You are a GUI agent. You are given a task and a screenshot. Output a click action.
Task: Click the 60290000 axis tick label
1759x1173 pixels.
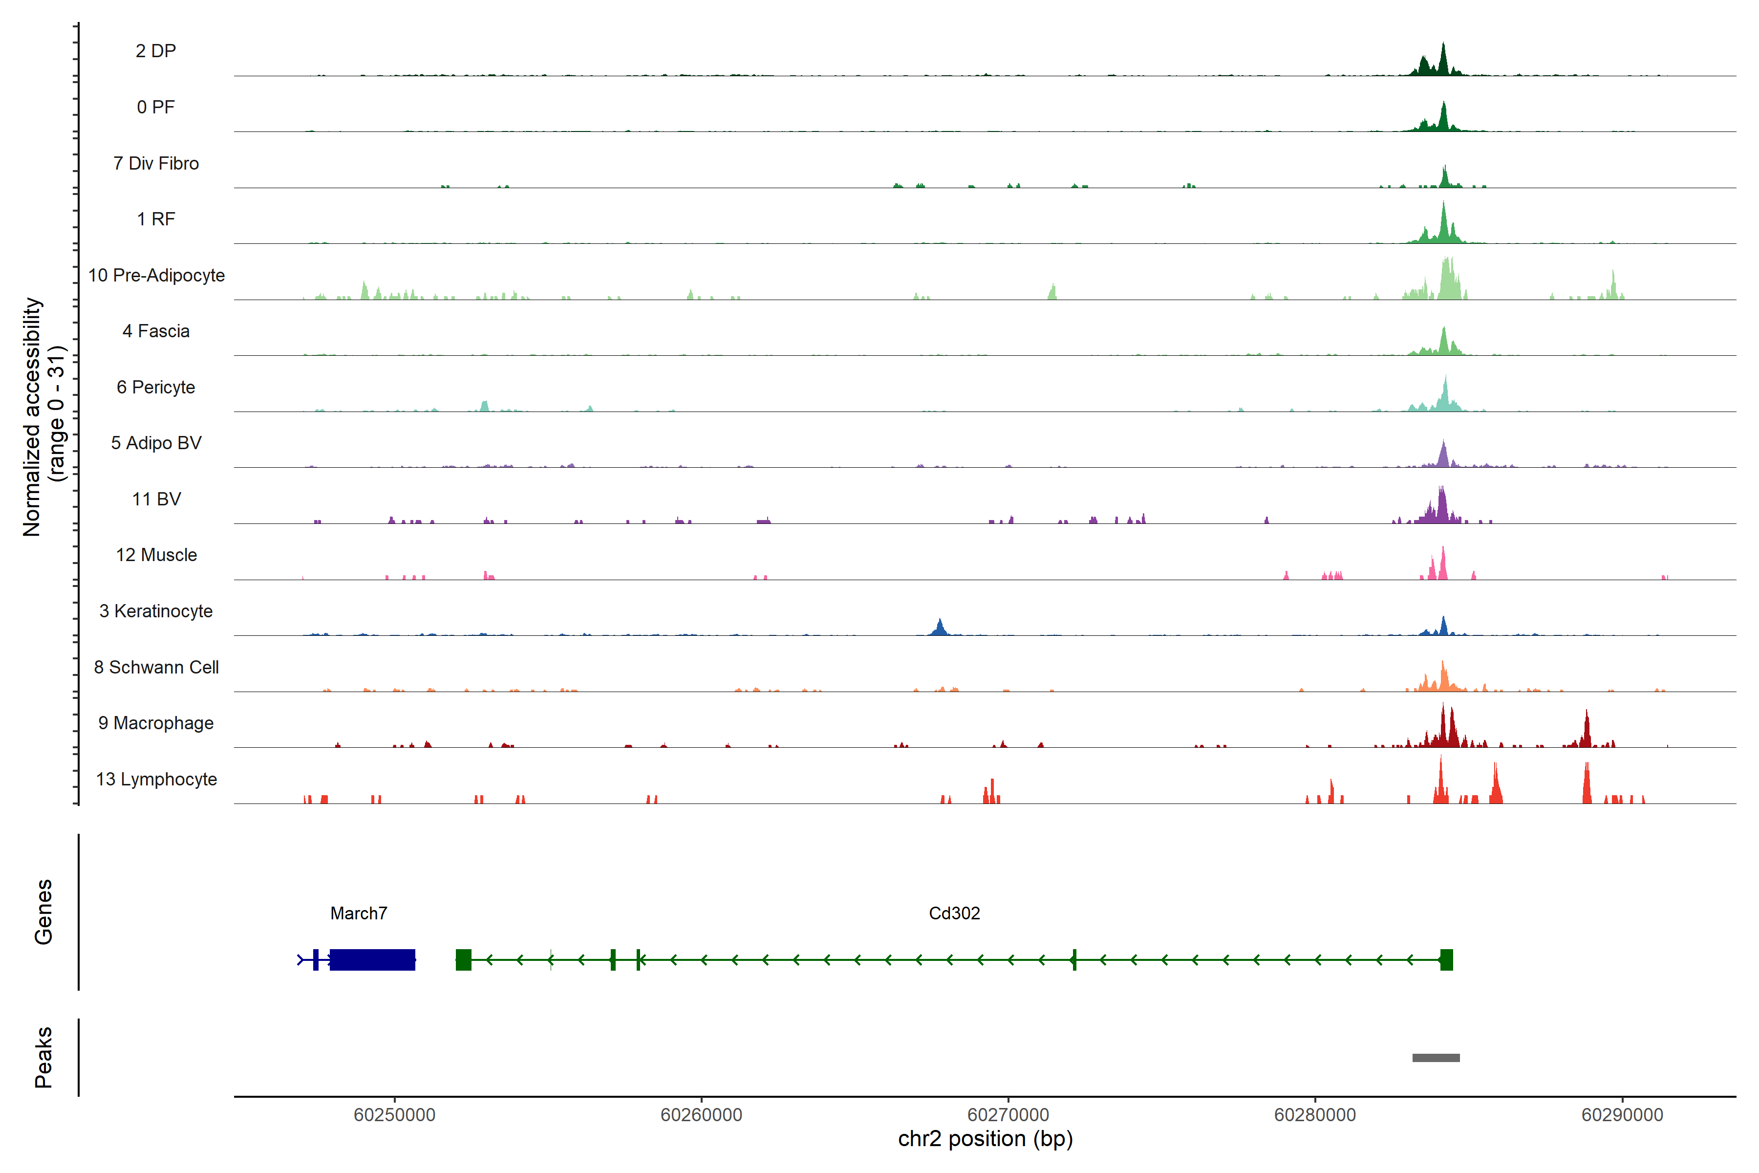(1622, 1115)
